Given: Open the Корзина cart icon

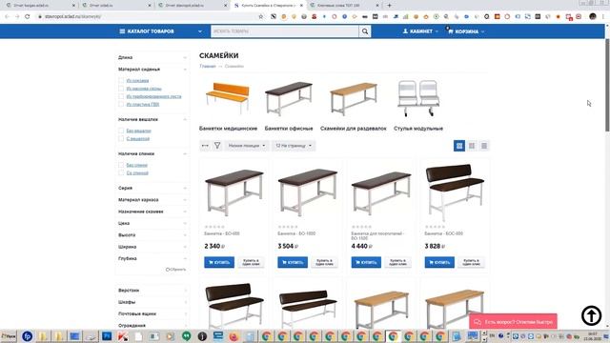Looking at the screenshot, I should point(451,31).
